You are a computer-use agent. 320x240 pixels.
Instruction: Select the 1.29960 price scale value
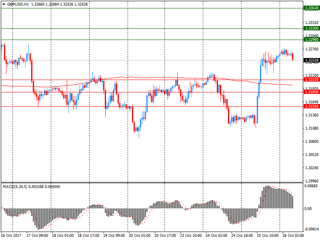pyautogui.click(x=312, y=181)
